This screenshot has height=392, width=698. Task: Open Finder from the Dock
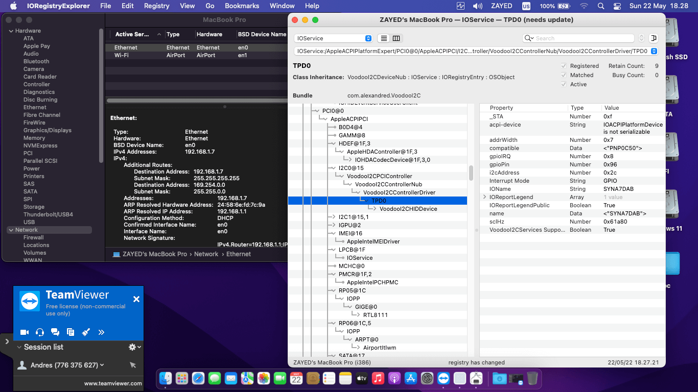[x=166, y=378]
